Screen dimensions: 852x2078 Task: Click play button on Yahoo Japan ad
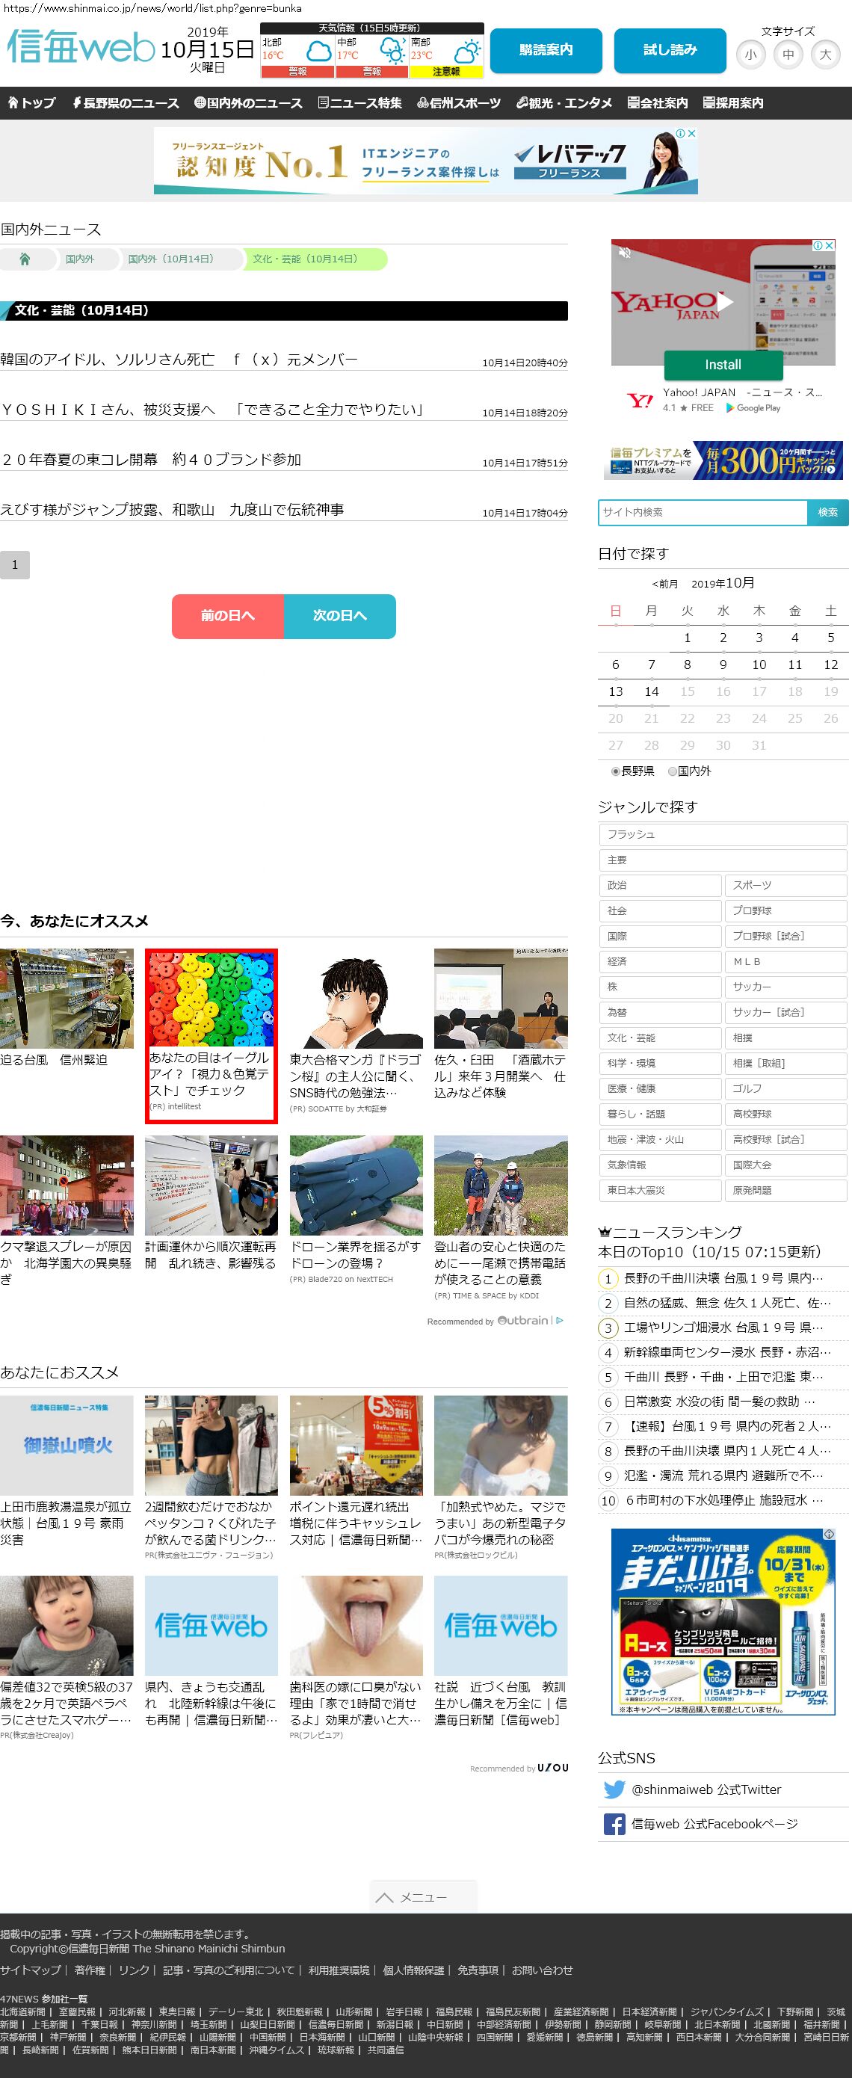tap(726, 302)
